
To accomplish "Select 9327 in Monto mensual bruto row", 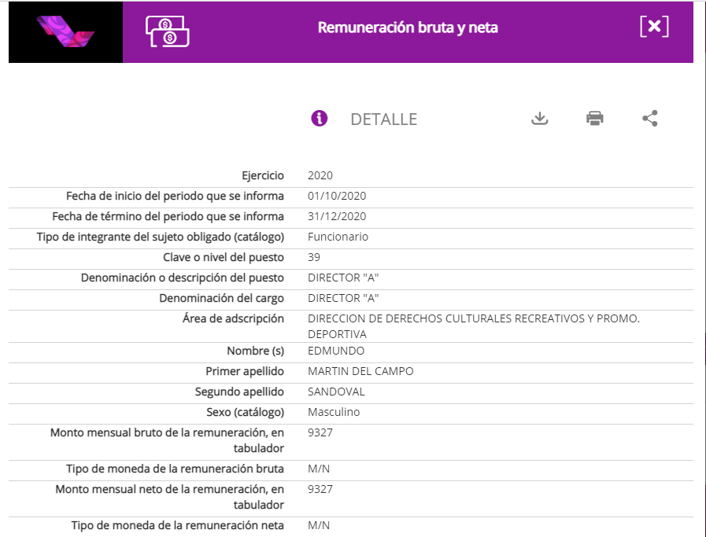I will 320,432.
